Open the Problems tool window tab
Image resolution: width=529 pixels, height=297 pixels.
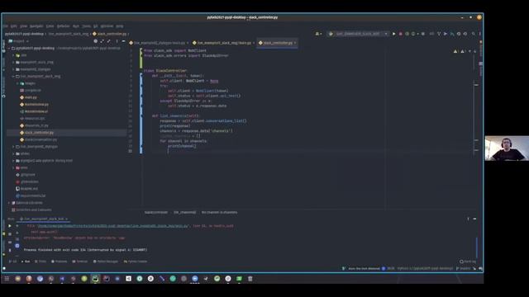tap(59, 262)
